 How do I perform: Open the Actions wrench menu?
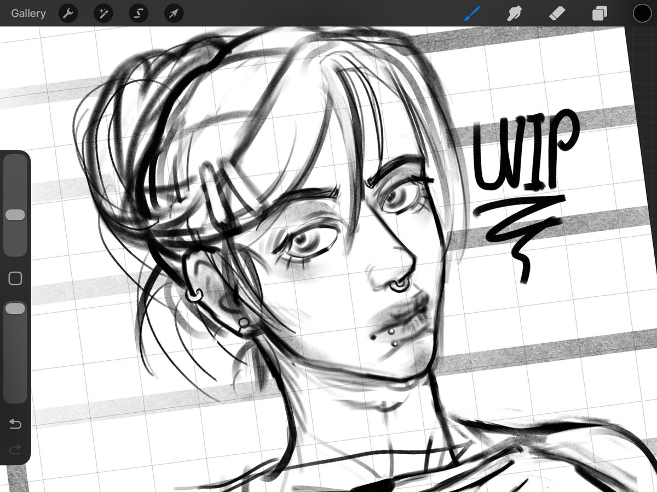68,13
